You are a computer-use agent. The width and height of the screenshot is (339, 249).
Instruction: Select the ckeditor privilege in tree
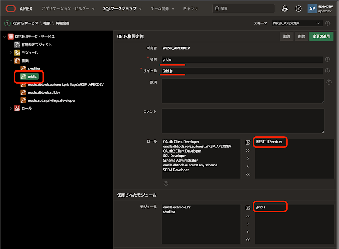(x=34, y=68)
